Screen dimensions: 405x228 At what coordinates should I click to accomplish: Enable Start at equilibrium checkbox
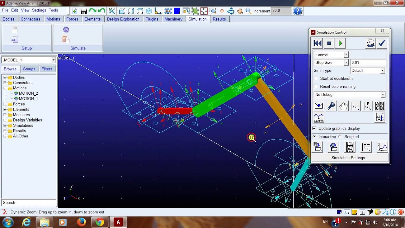[315, 79]
